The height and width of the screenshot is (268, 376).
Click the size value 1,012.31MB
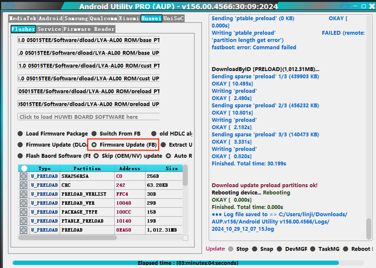pos(162,230)
